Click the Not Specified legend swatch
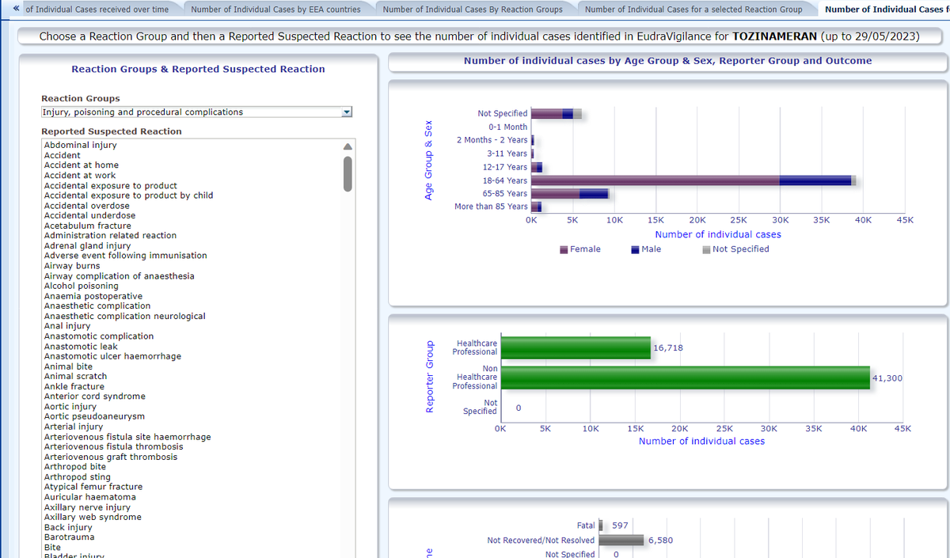This screenshot has width=950, height=558. pos(706,249)
